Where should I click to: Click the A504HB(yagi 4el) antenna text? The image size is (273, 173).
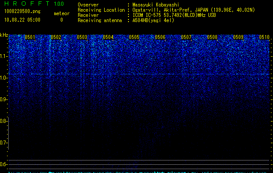153,20
